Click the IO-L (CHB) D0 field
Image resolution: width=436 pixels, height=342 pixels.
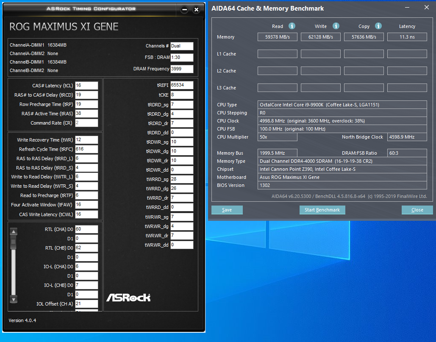pos(86,285)
